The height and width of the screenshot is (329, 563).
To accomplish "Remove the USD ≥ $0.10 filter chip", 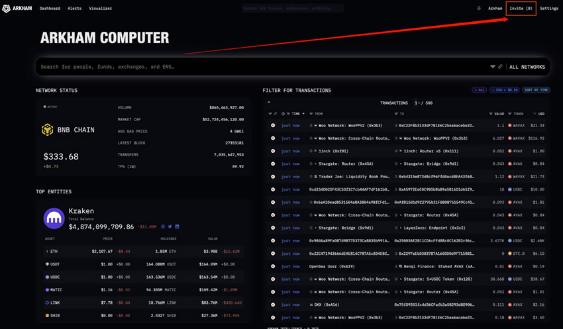I will 505,90.
